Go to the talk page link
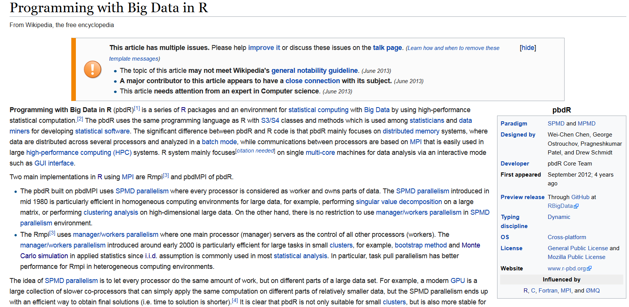The width and height of the screenshot is (629, 307). pyautogui.click(x=387, y=48)
